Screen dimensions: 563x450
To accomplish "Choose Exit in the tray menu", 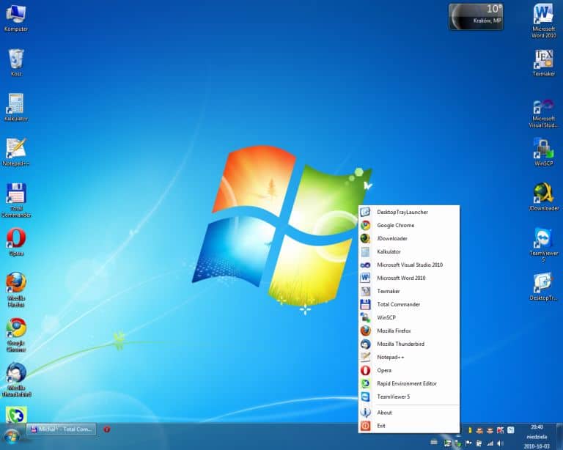I will point(409,426).
